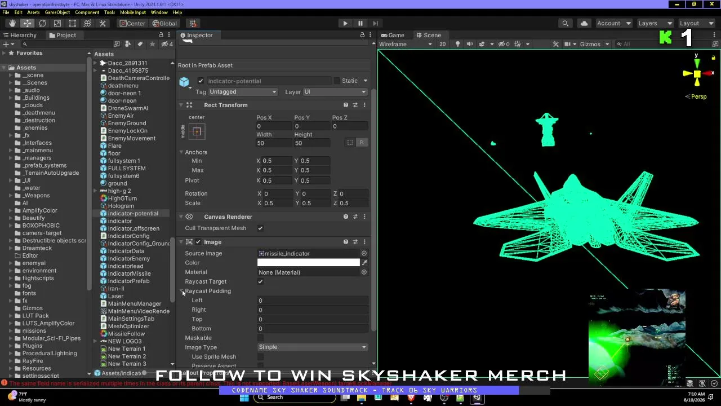Toggle the Static checkbox
This screenshot has width=721, height=406.
(337, 81)
